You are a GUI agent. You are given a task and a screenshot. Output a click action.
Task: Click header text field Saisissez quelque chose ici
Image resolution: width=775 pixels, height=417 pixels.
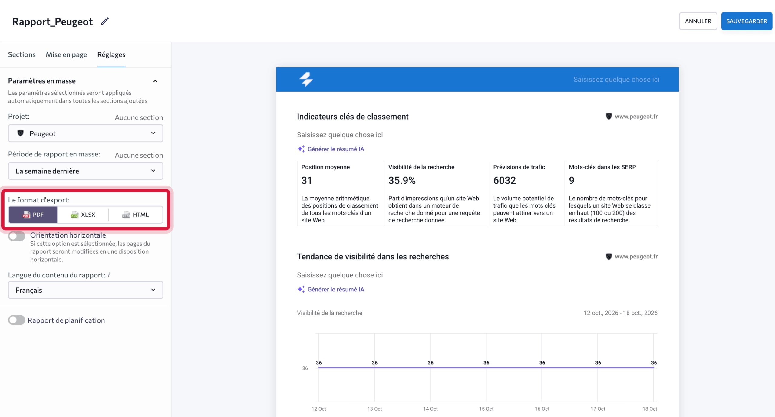click(616, 79)
